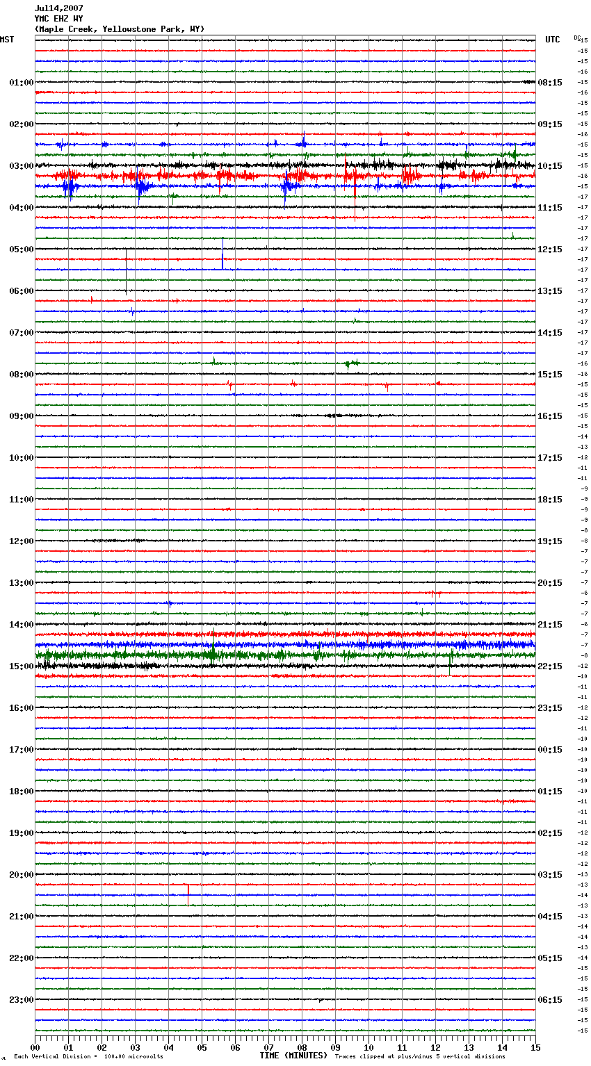The image size is (591, 1066).
Task: Click the 21:00 MST hour label
Action: tap(22, 917)
